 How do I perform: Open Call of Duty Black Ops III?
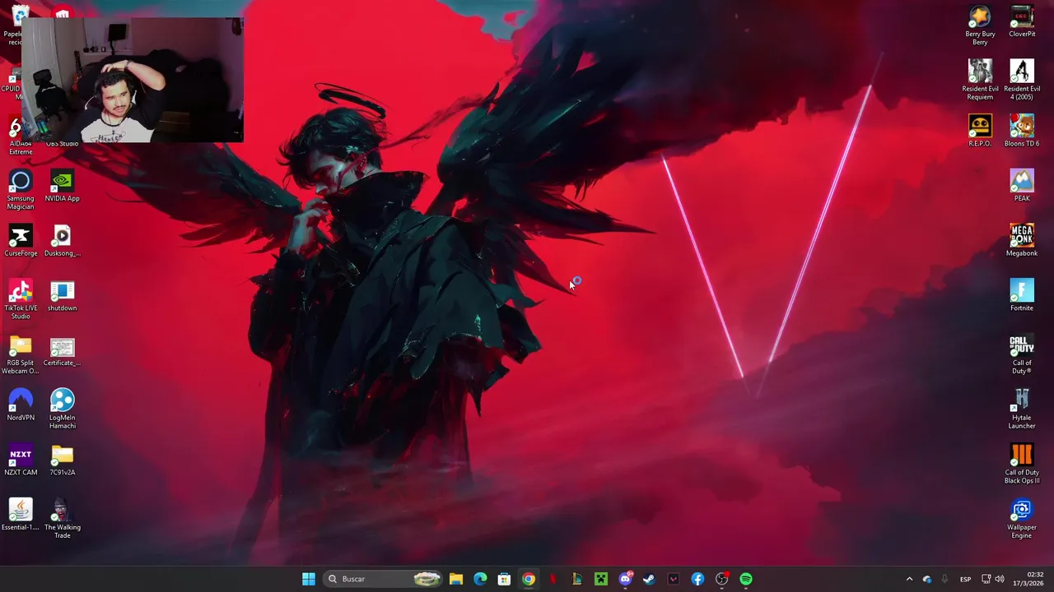1022,465
